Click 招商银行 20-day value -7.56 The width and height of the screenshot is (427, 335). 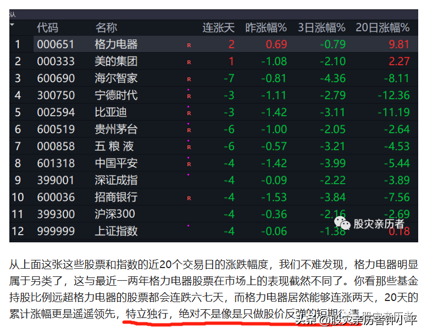pos(397,197)
